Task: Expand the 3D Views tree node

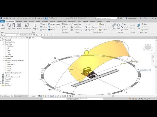Action: pos(3,58)
